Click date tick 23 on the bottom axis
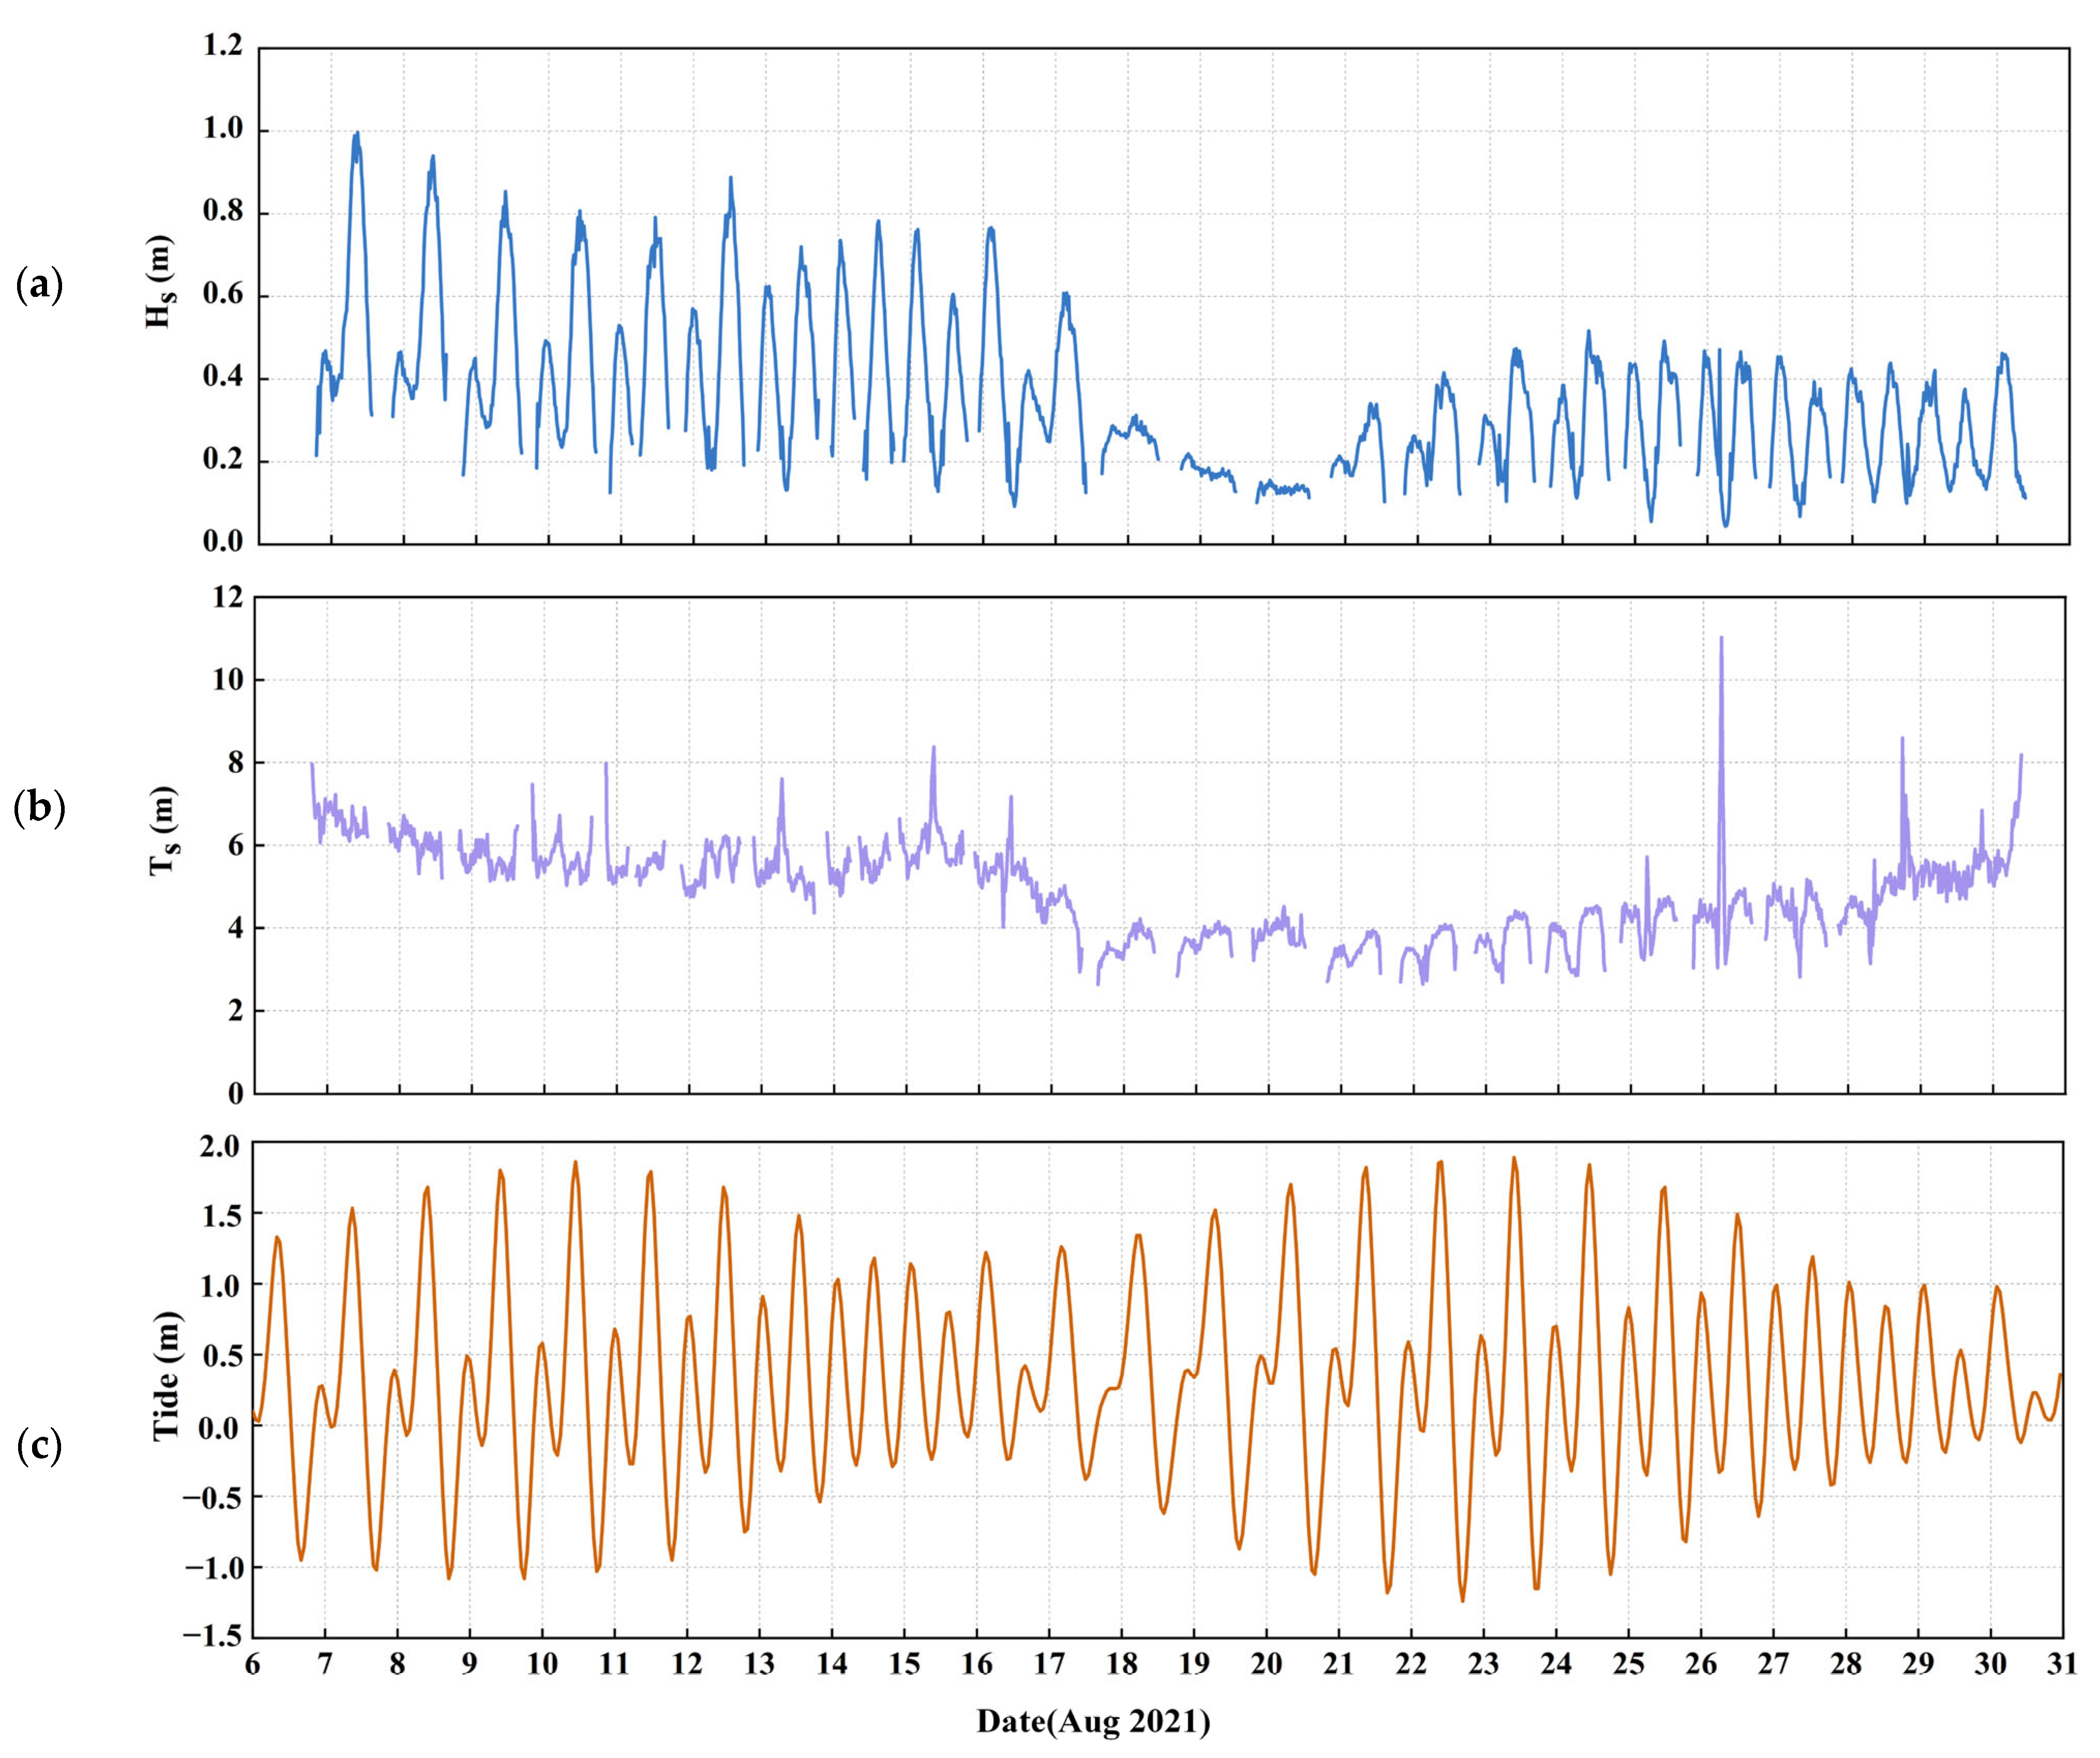This screenshot has width=2100, height=1758. 1484,1664
